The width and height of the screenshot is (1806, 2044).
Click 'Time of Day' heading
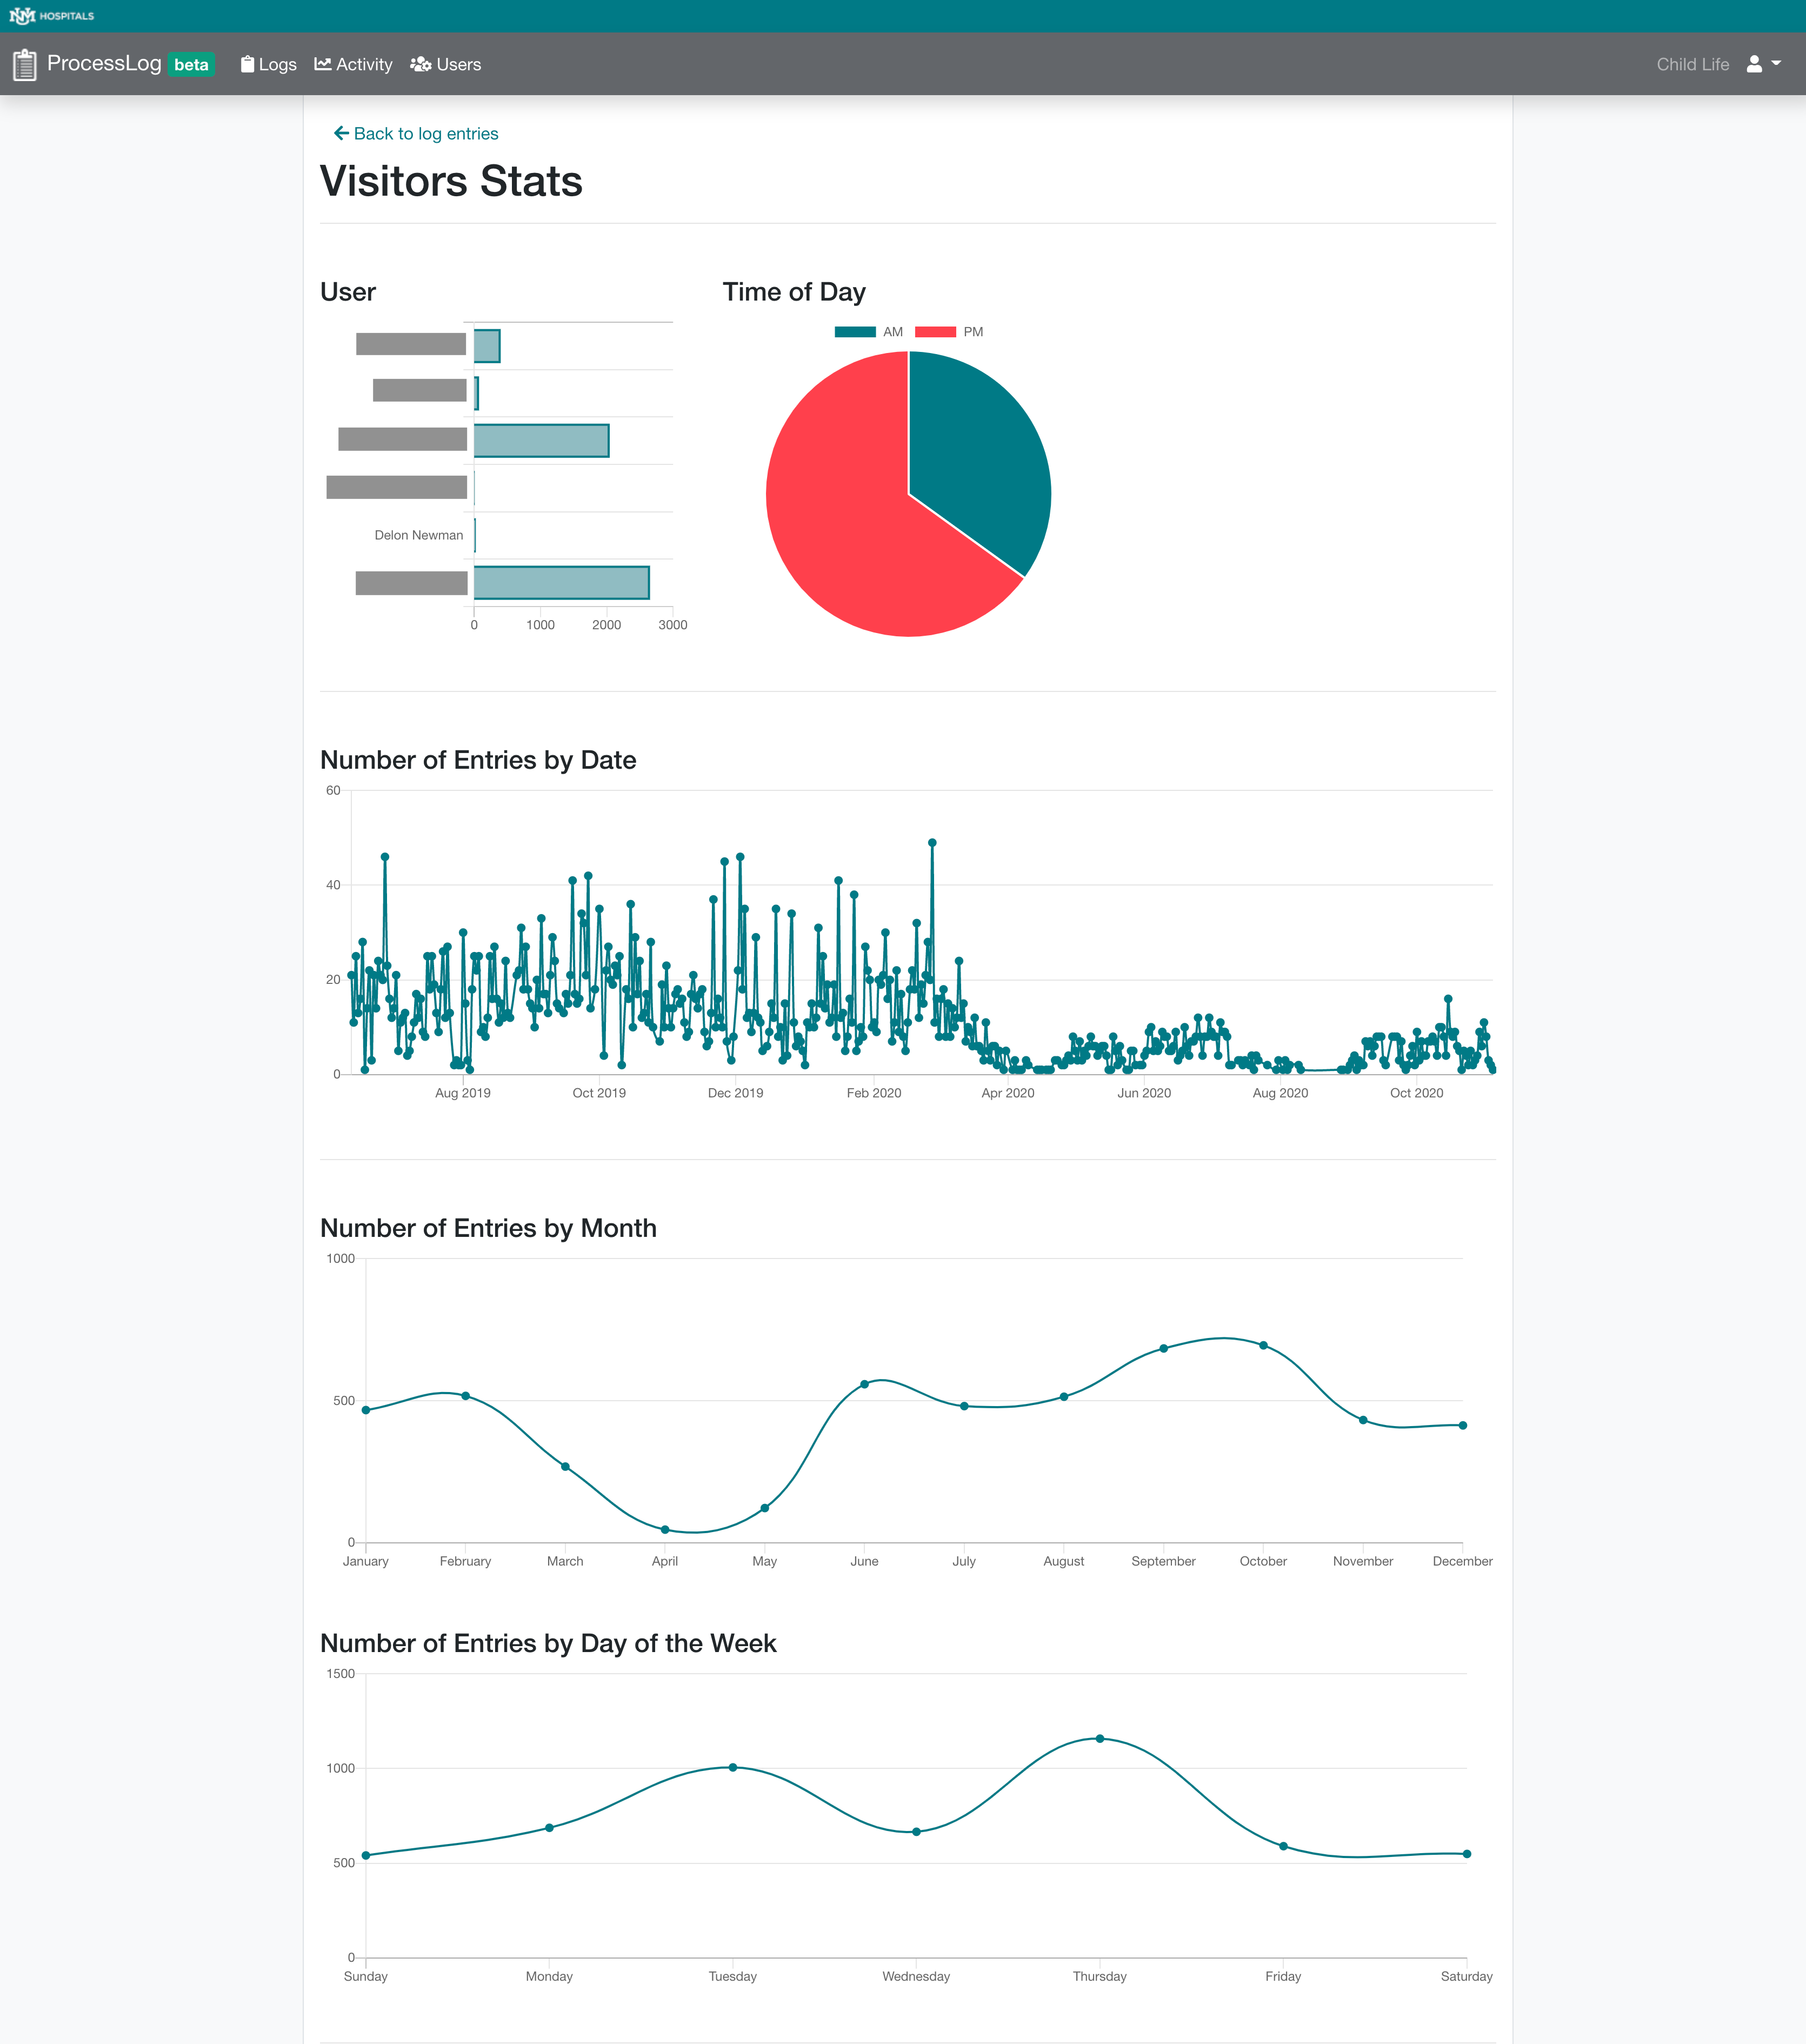click(x=794, y=292)
